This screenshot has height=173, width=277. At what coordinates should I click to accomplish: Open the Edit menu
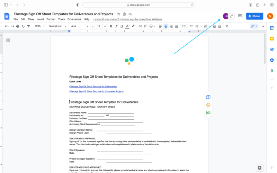pyautogui.click(x=23, y=19)
